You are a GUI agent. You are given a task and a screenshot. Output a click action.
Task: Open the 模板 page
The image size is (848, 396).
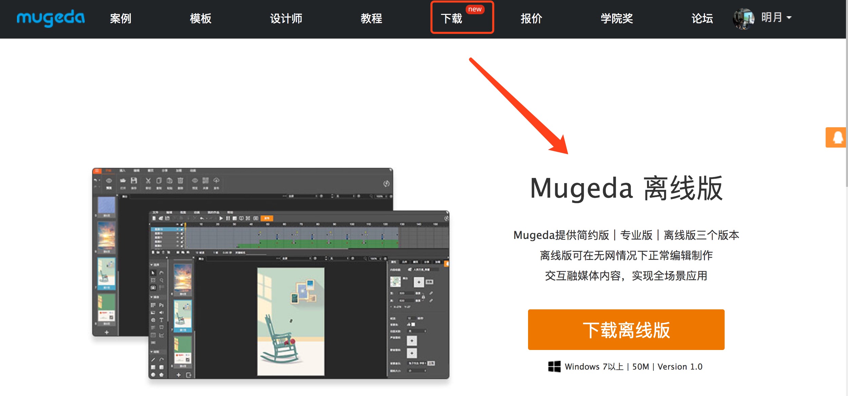pos(200,19)
